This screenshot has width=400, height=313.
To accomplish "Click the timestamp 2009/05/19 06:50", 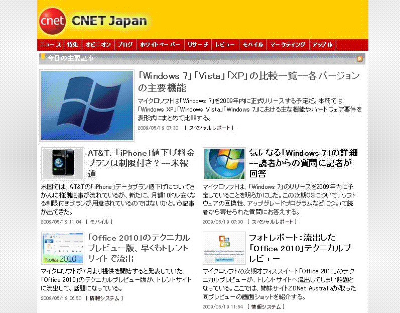I will pos(61,298).
